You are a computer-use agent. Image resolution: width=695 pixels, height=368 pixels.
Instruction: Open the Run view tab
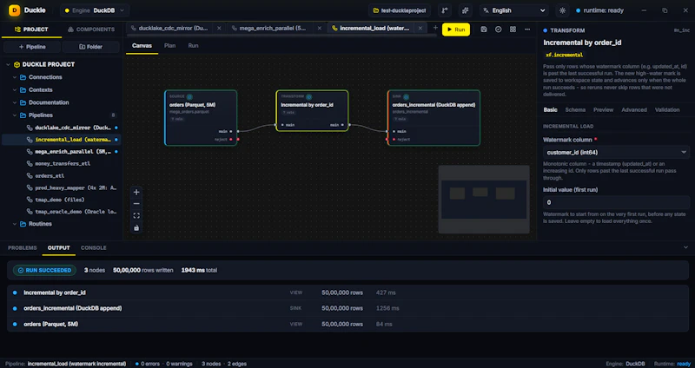pyautogui.click(x=193, y=46)
